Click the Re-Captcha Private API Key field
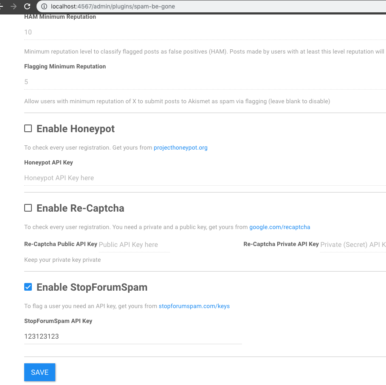 [353, 245]
